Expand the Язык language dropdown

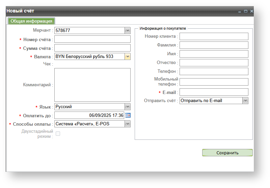pos(127,107)
